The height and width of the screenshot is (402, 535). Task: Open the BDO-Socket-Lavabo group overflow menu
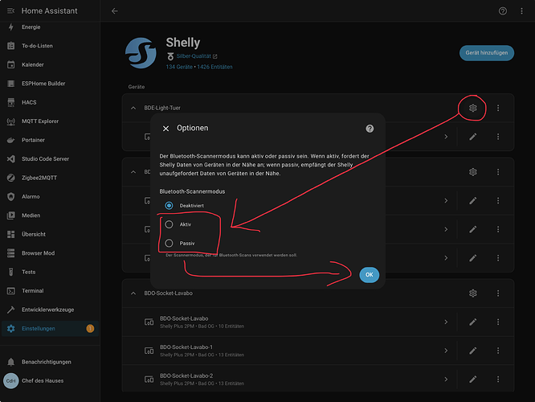pos(498,293)
